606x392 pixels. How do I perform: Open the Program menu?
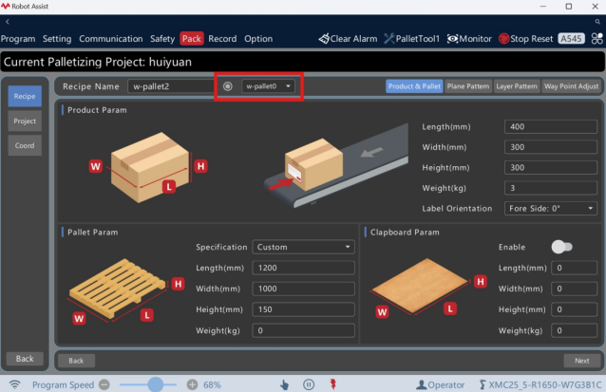tap(18, 39)
